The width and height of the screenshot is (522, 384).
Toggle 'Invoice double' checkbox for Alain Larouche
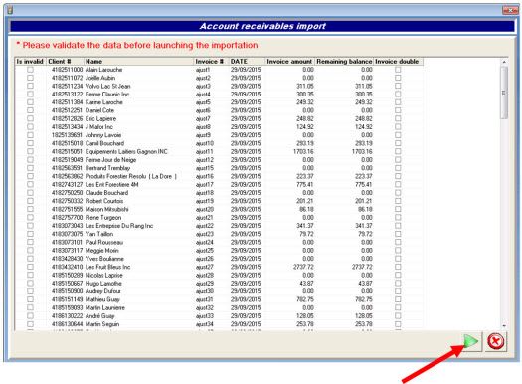coord(398,70)
